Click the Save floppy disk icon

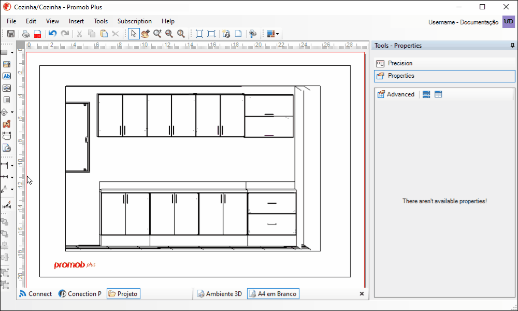(10, 34)
